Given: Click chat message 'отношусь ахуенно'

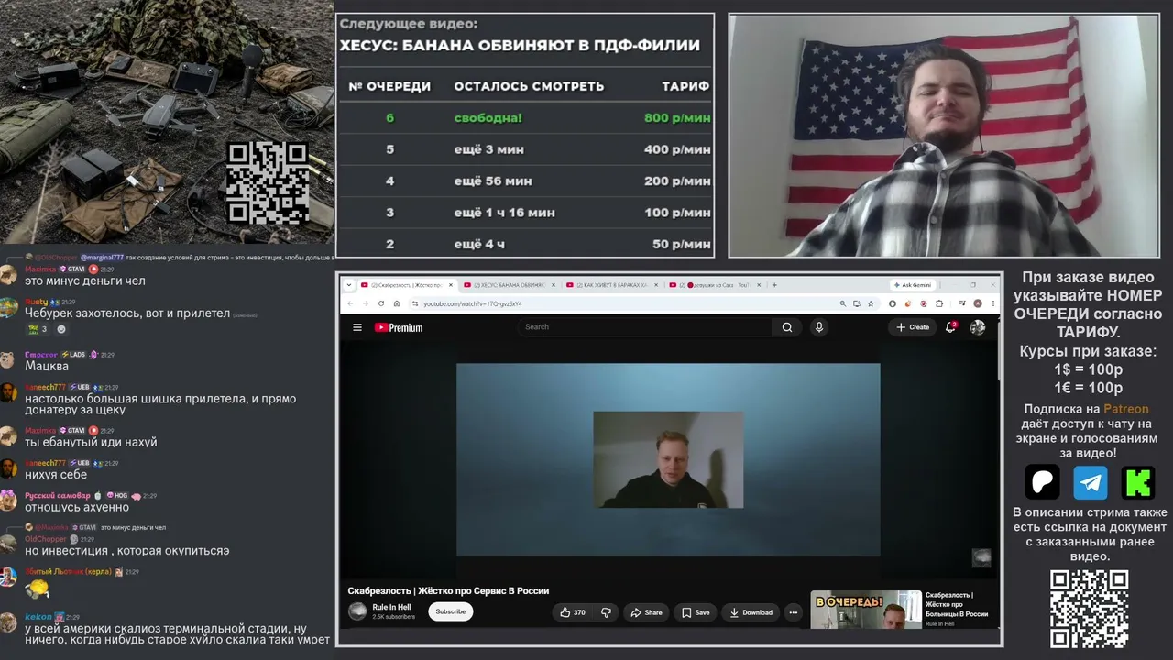Looking at the screenshot, I should coord(77,507).
